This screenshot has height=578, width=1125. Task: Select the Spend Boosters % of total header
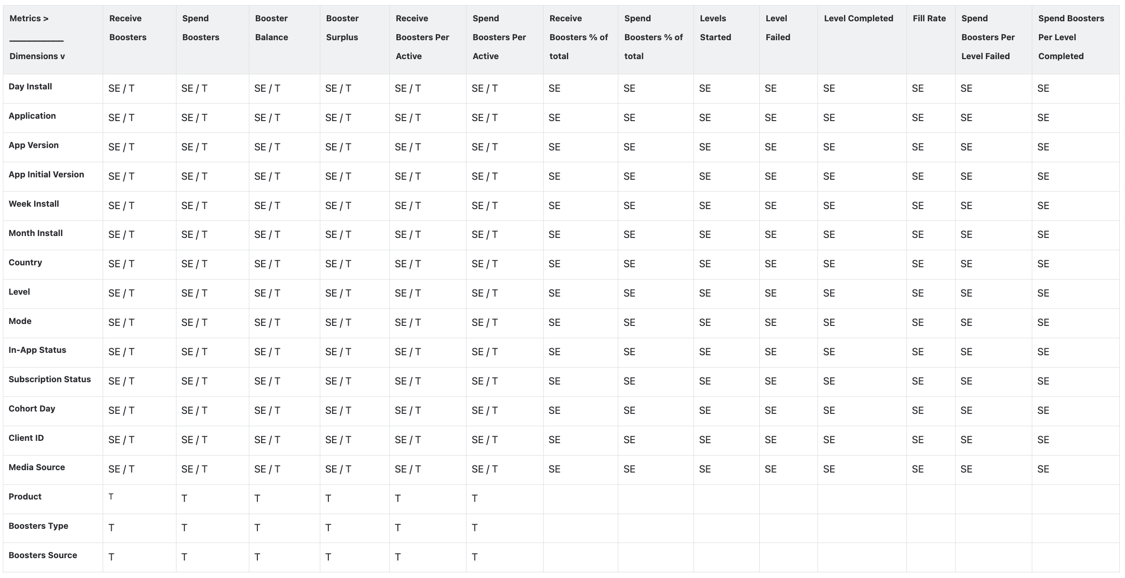click(x=653, y=37)
